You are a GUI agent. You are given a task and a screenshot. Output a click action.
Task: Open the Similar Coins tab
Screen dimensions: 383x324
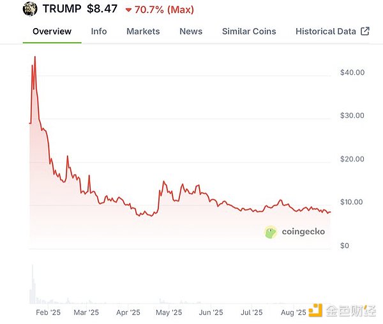[249, 31]
